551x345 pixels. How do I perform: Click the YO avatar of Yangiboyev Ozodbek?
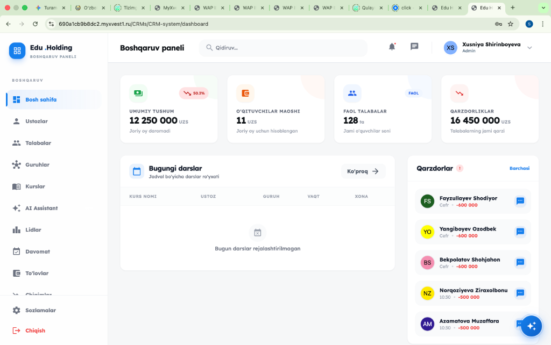click(427, 232)
